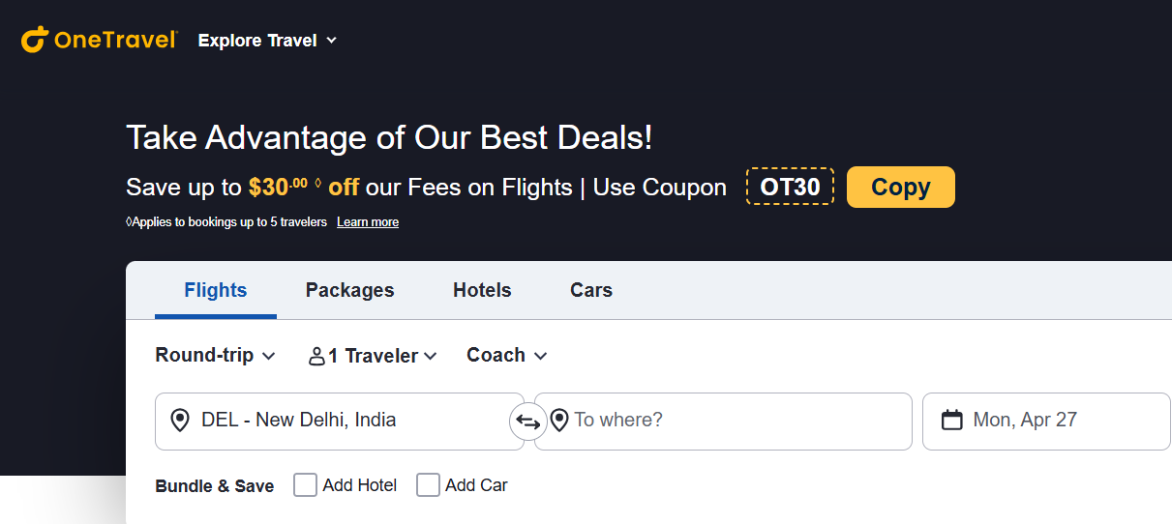Click the traveler person icon
The image size is (1172, 524).
[x=316, y=357]
